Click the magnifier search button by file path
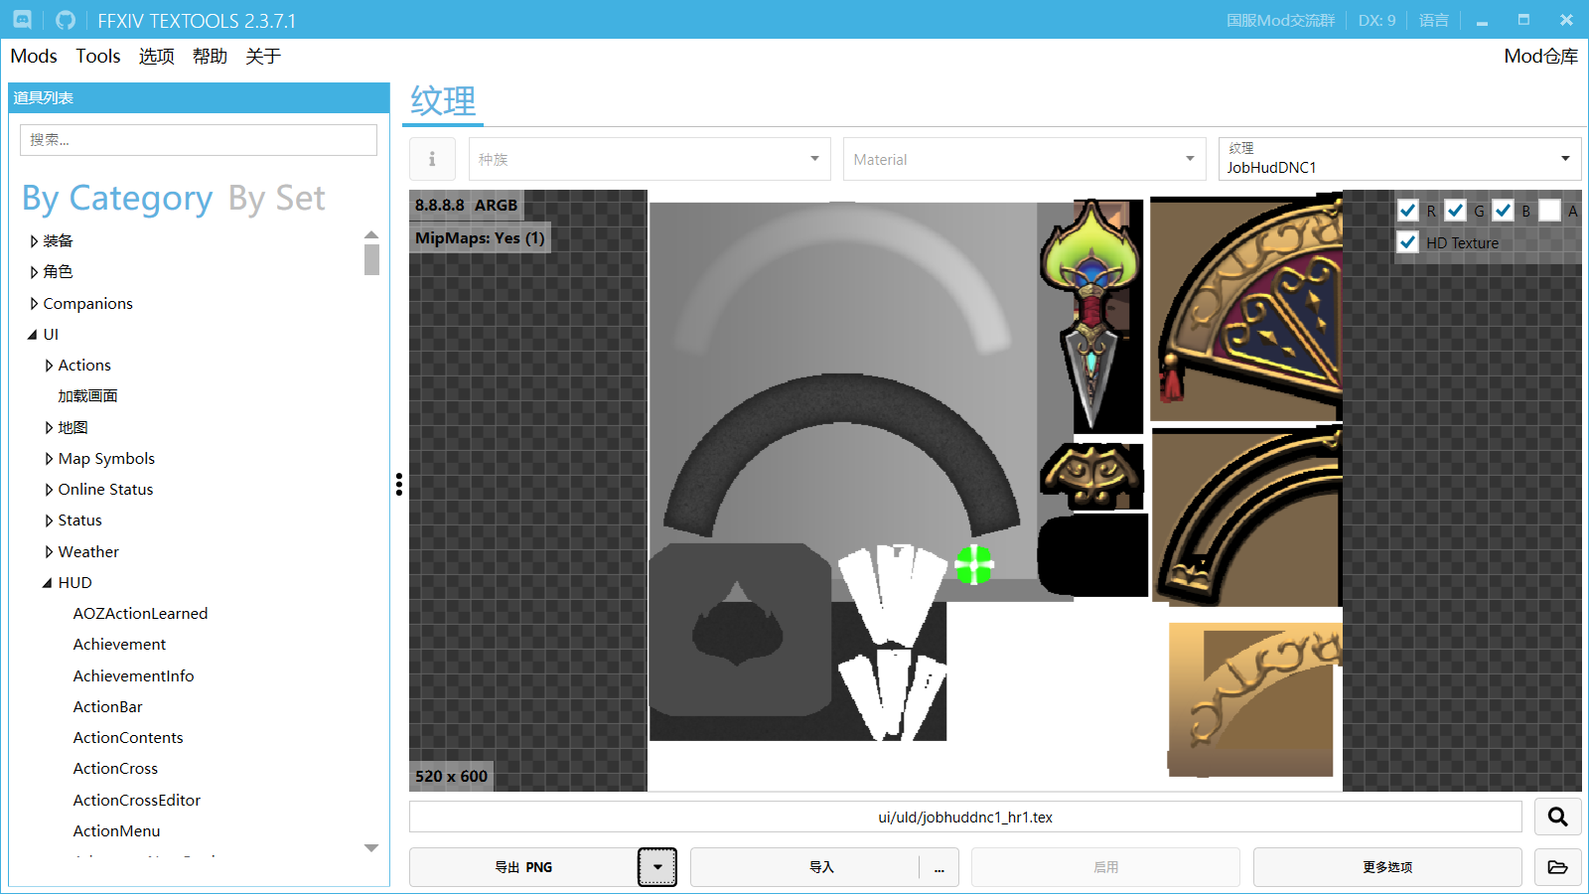1589x894 pixels. tap(1557, 817)
